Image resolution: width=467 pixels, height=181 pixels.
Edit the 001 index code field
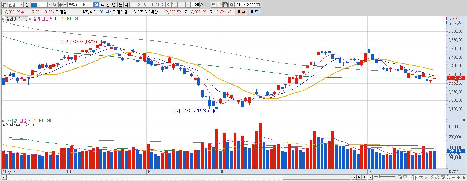coord(39,5)
